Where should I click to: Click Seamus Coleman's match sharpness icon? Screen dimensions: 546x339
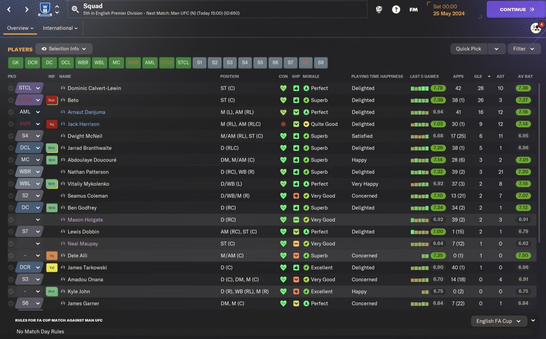point(296,196)
